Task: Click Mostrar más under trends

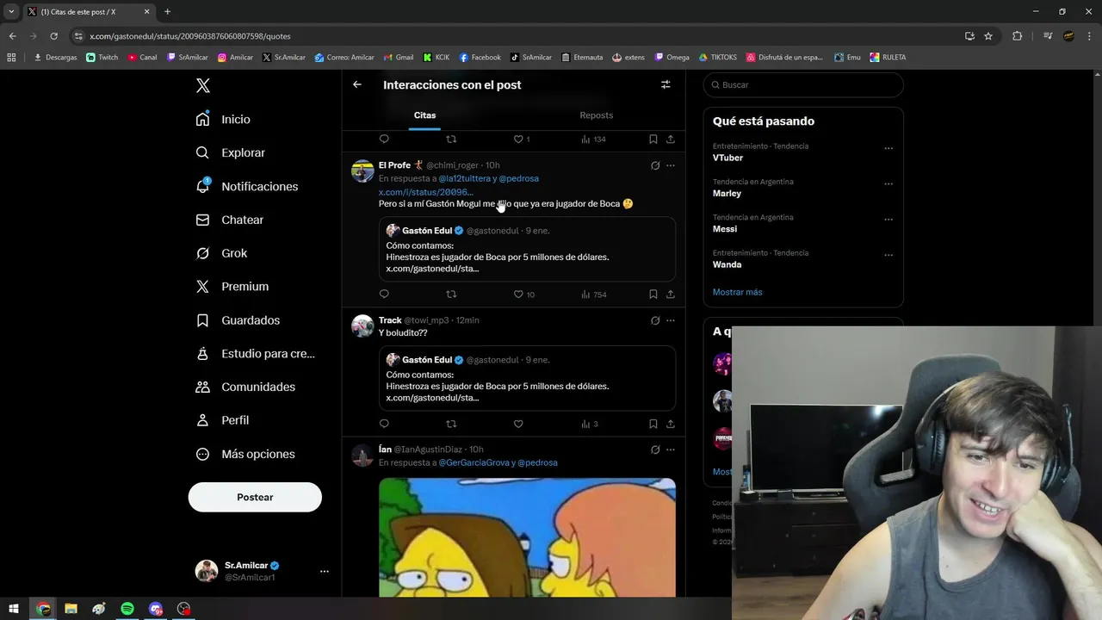Action: tap(737, 292)
